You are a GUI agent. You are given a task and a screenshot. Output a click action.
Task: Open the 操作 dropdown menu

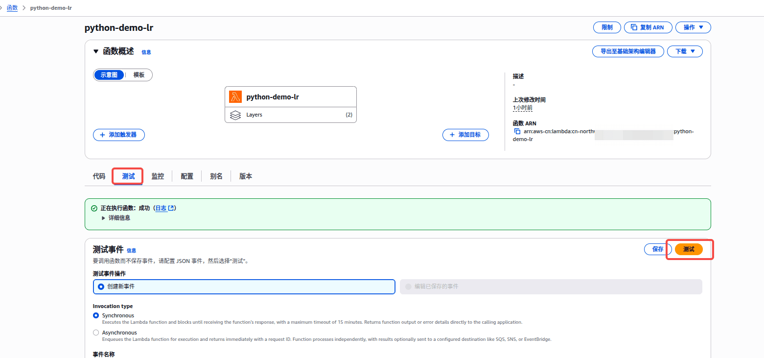693,27
